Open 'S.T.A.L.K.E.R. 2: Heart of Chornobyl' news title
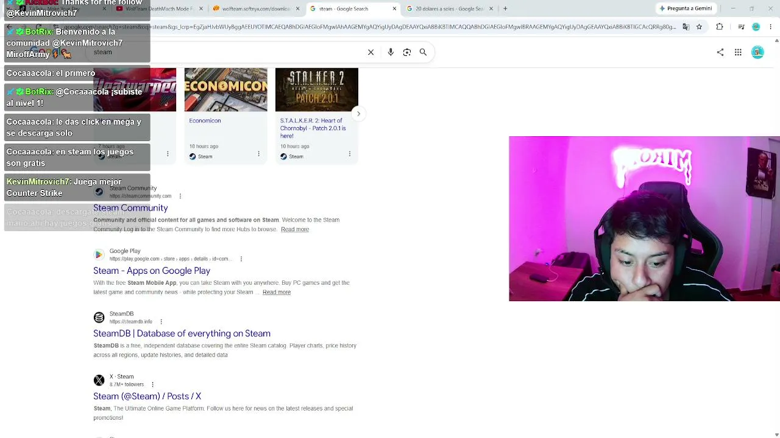This screenshot has width=780, height=438. [313, 128]
